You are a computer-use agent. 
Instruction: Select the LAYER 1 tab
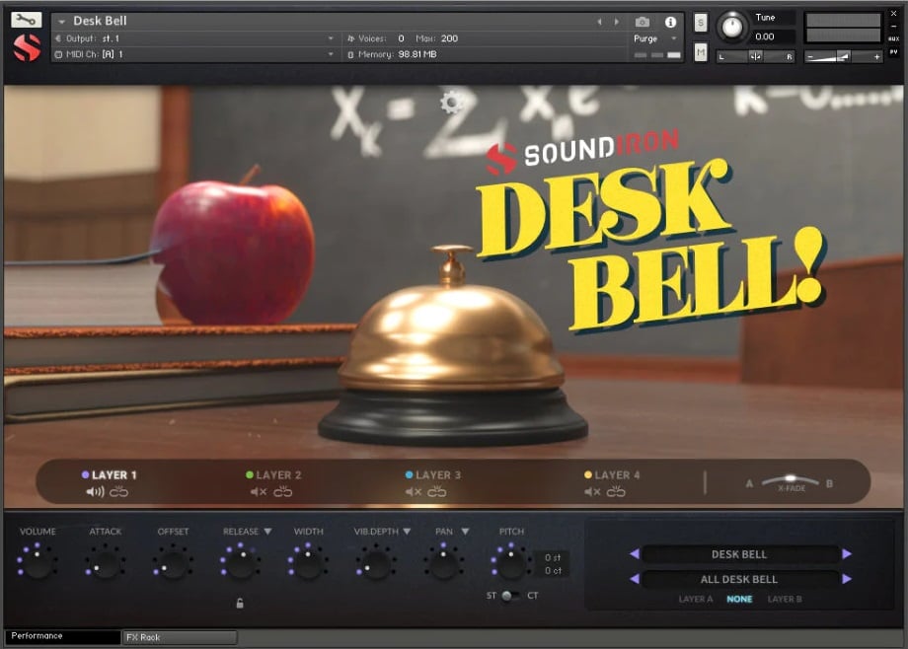[110, 475]
